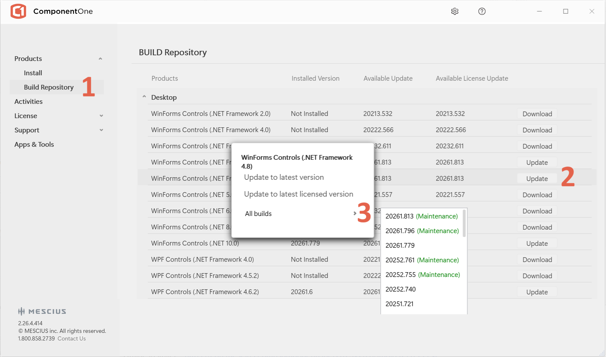This screenshot has height=357, width=606.
Task: Open the Install page in sidebar
Action: pyautogui.click(x=33, y=73)
